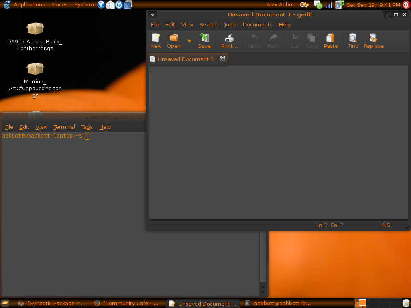Click the date and time clock
The width and height of the screenshot is (411, 308).
click(x=373, y=5)
